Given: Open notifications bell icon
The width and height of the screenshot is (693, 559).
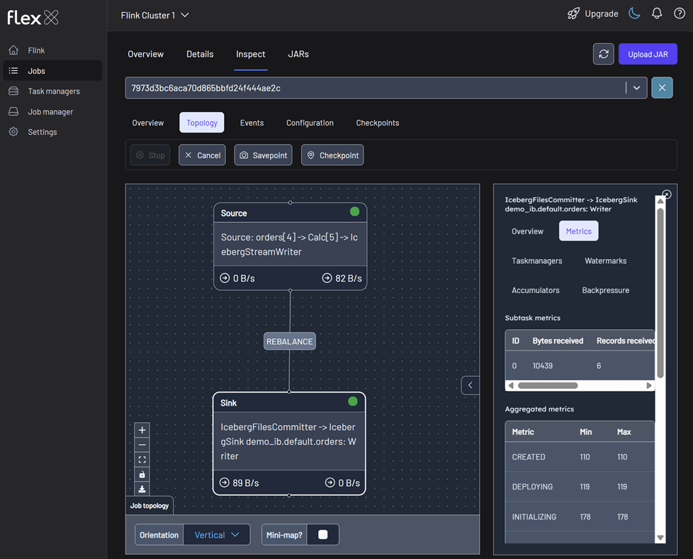Looking at the screenshot, I should coord(657,13).
